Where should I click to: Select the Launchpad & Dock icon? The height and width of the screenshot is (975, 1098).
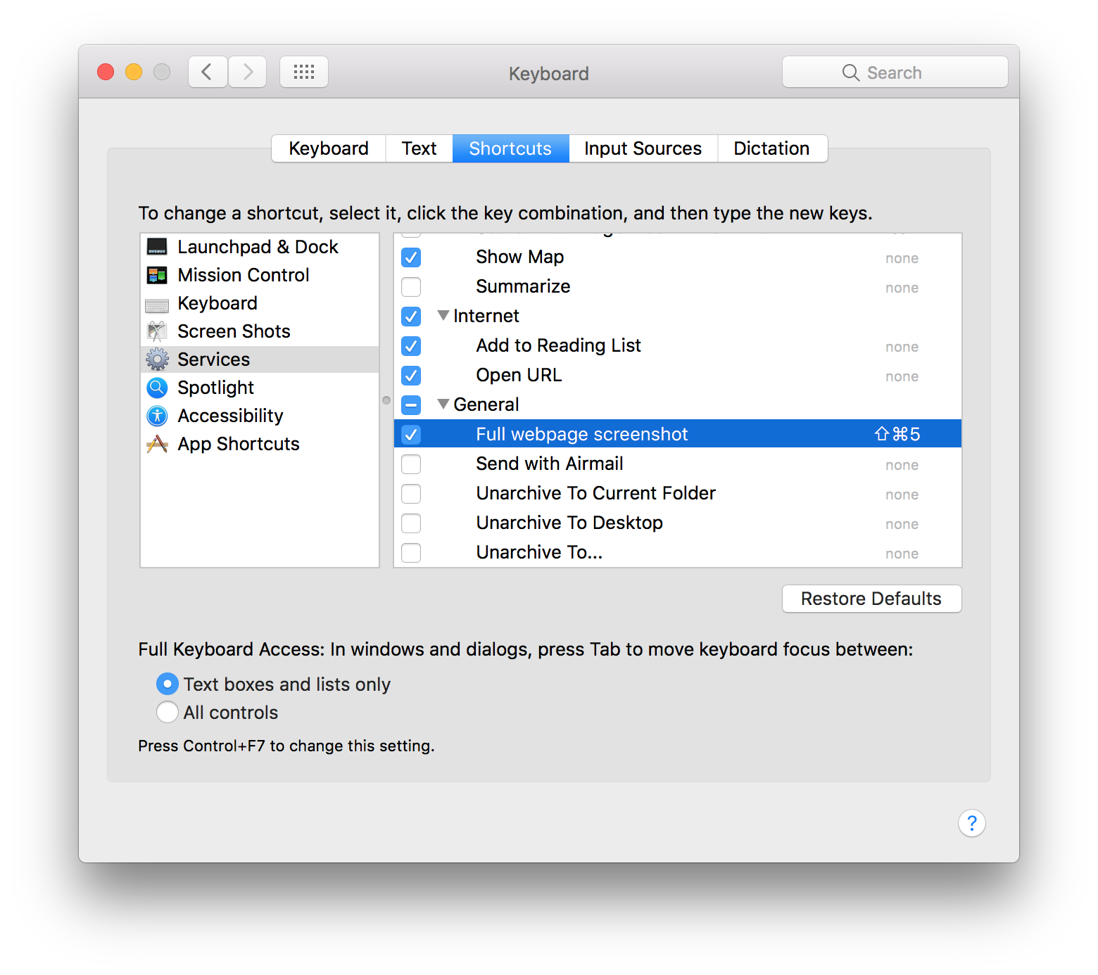pos(157,247)
